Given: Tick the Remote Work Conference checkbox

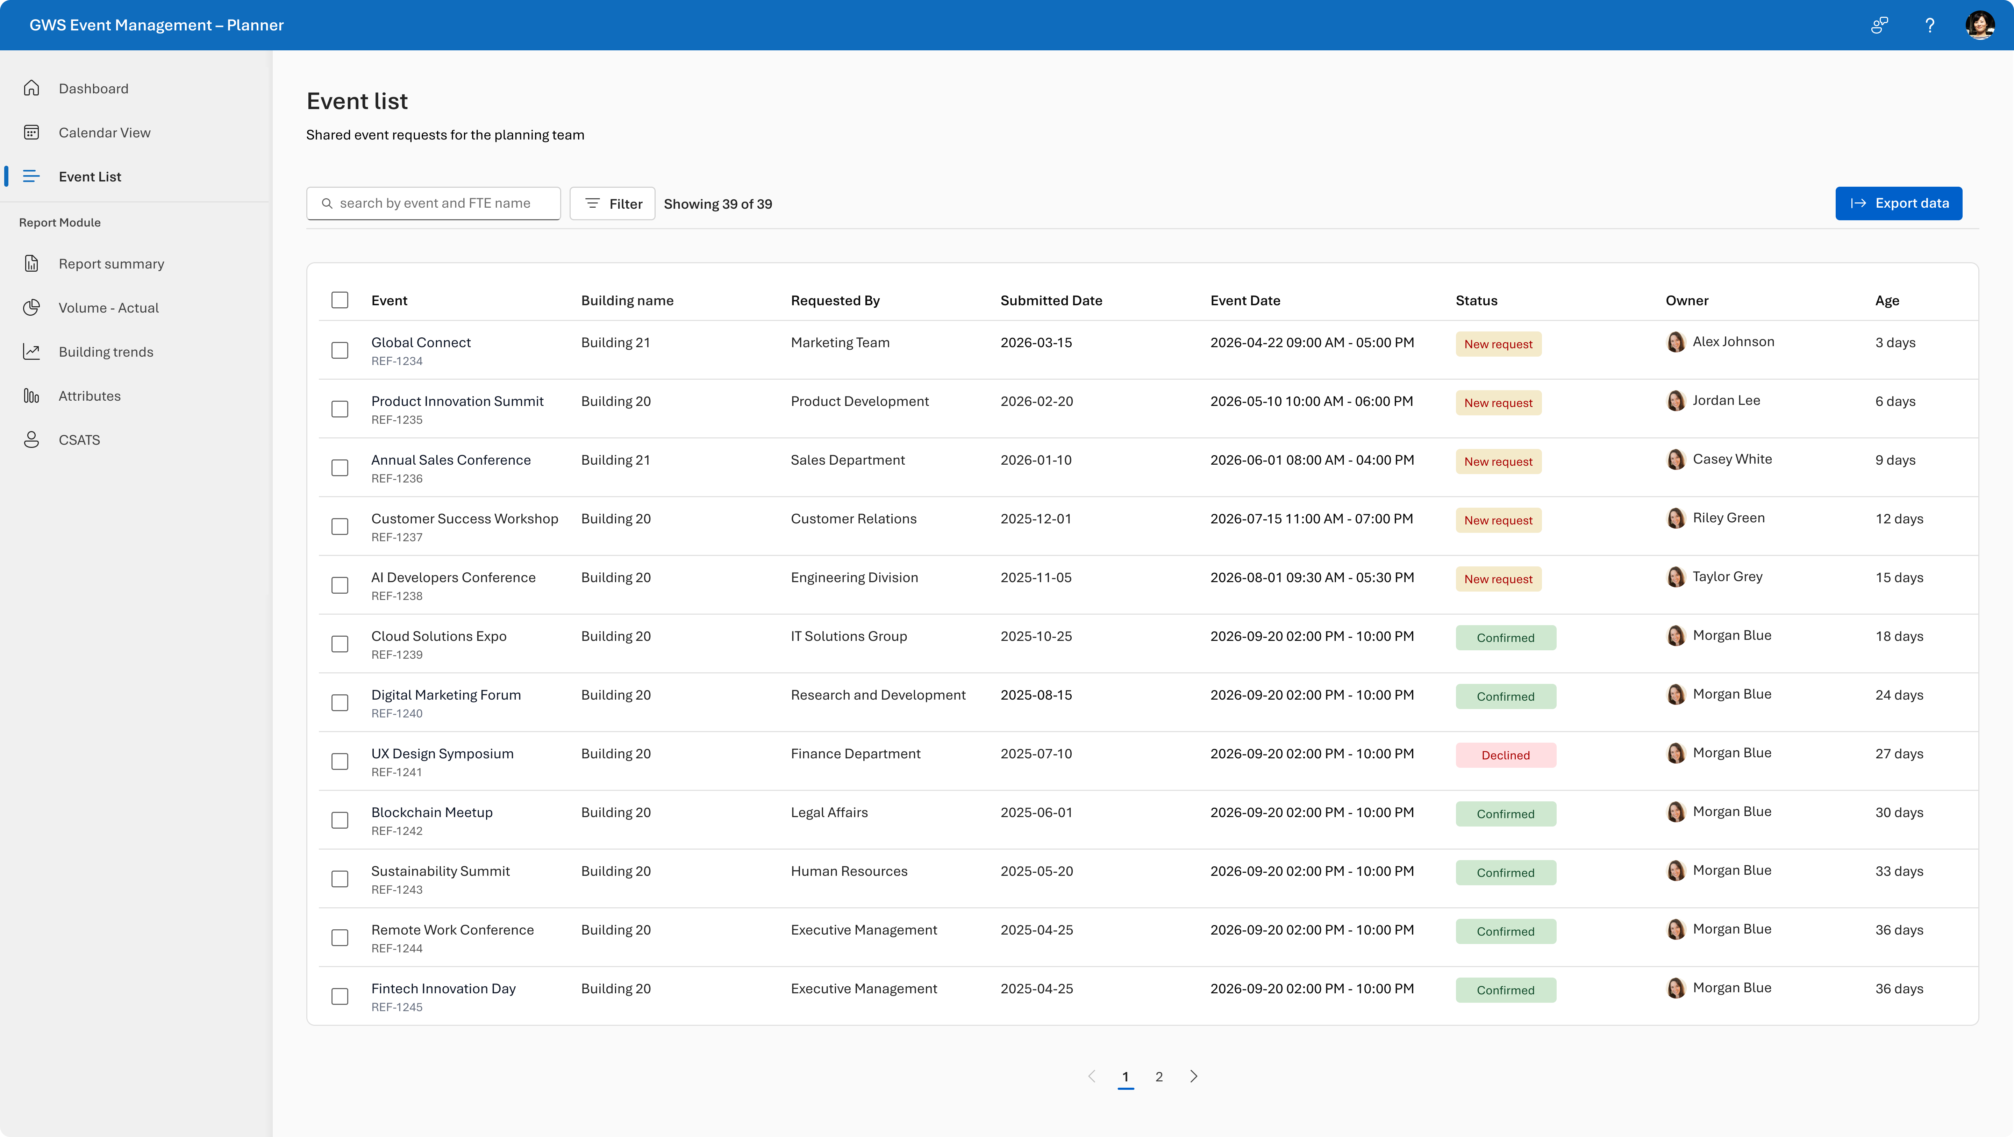Looking at the screenshot, I should [x=339, y=938].
